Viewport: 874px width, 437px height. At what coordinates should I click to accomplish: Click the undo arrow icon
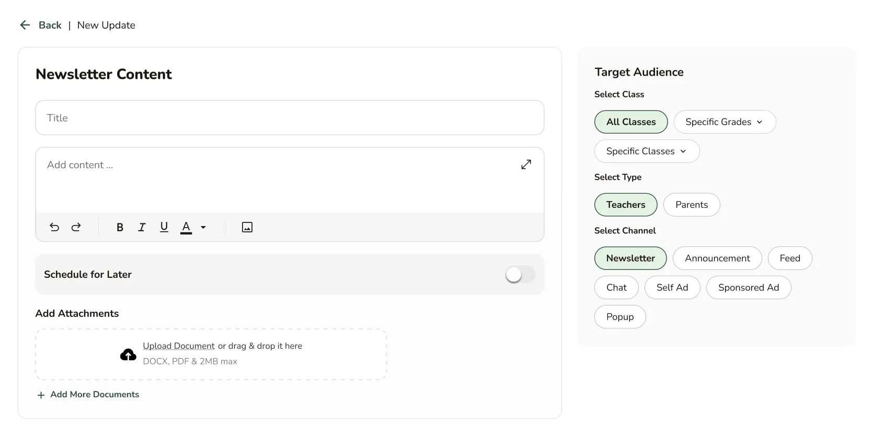pyautogui.click(x=54, y=227)
